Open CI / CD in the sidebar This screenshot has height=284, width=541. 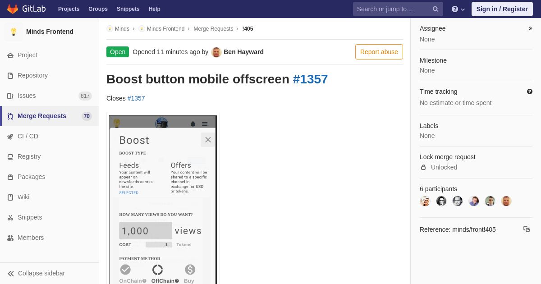pyautogui.click(x=28, y=136)
